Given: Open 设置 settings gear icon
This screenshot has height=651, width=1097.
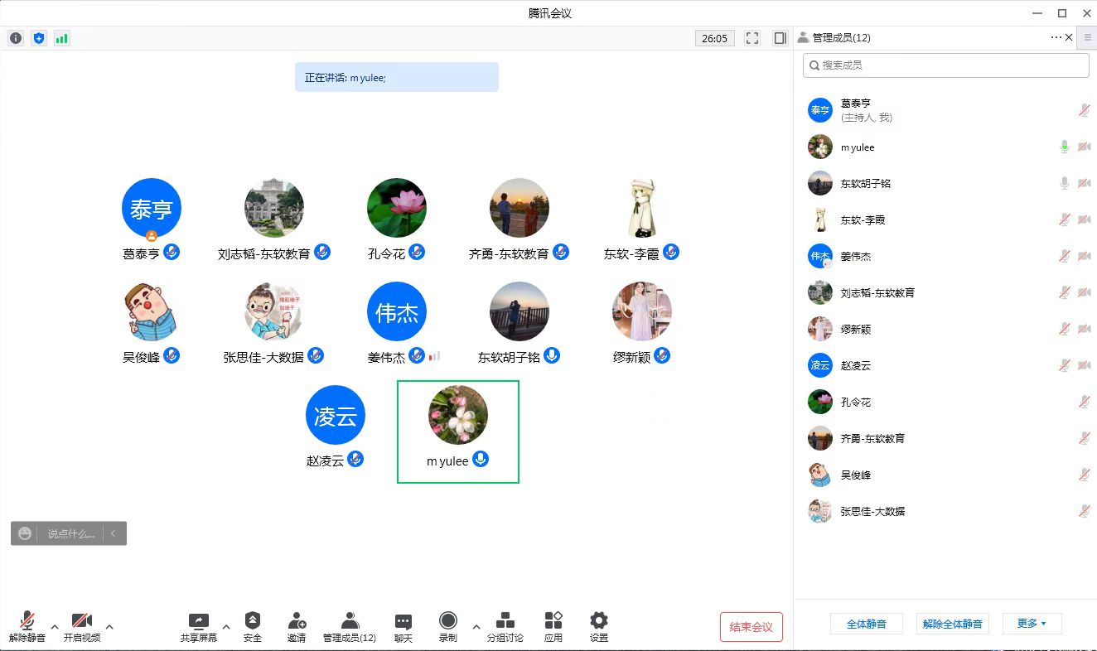Looking at the screenshot, I should pos(599,621).
